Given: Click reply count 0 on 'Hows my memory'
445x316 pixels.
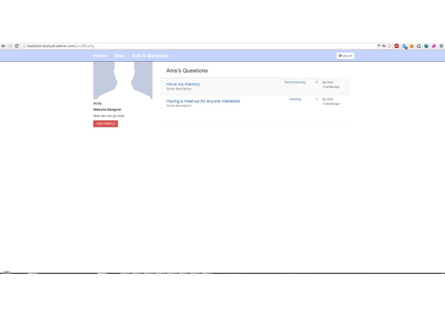Looking at the screenshot, I should (316, 82).
